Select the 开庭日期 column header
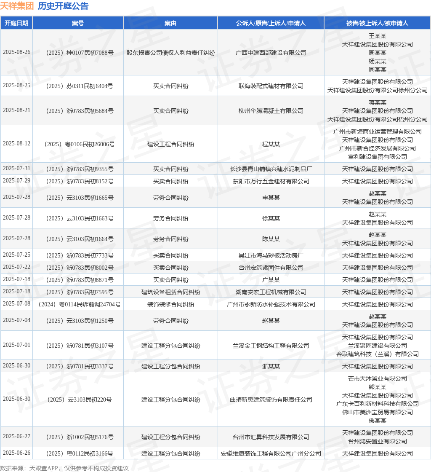 tap(16, 23)
